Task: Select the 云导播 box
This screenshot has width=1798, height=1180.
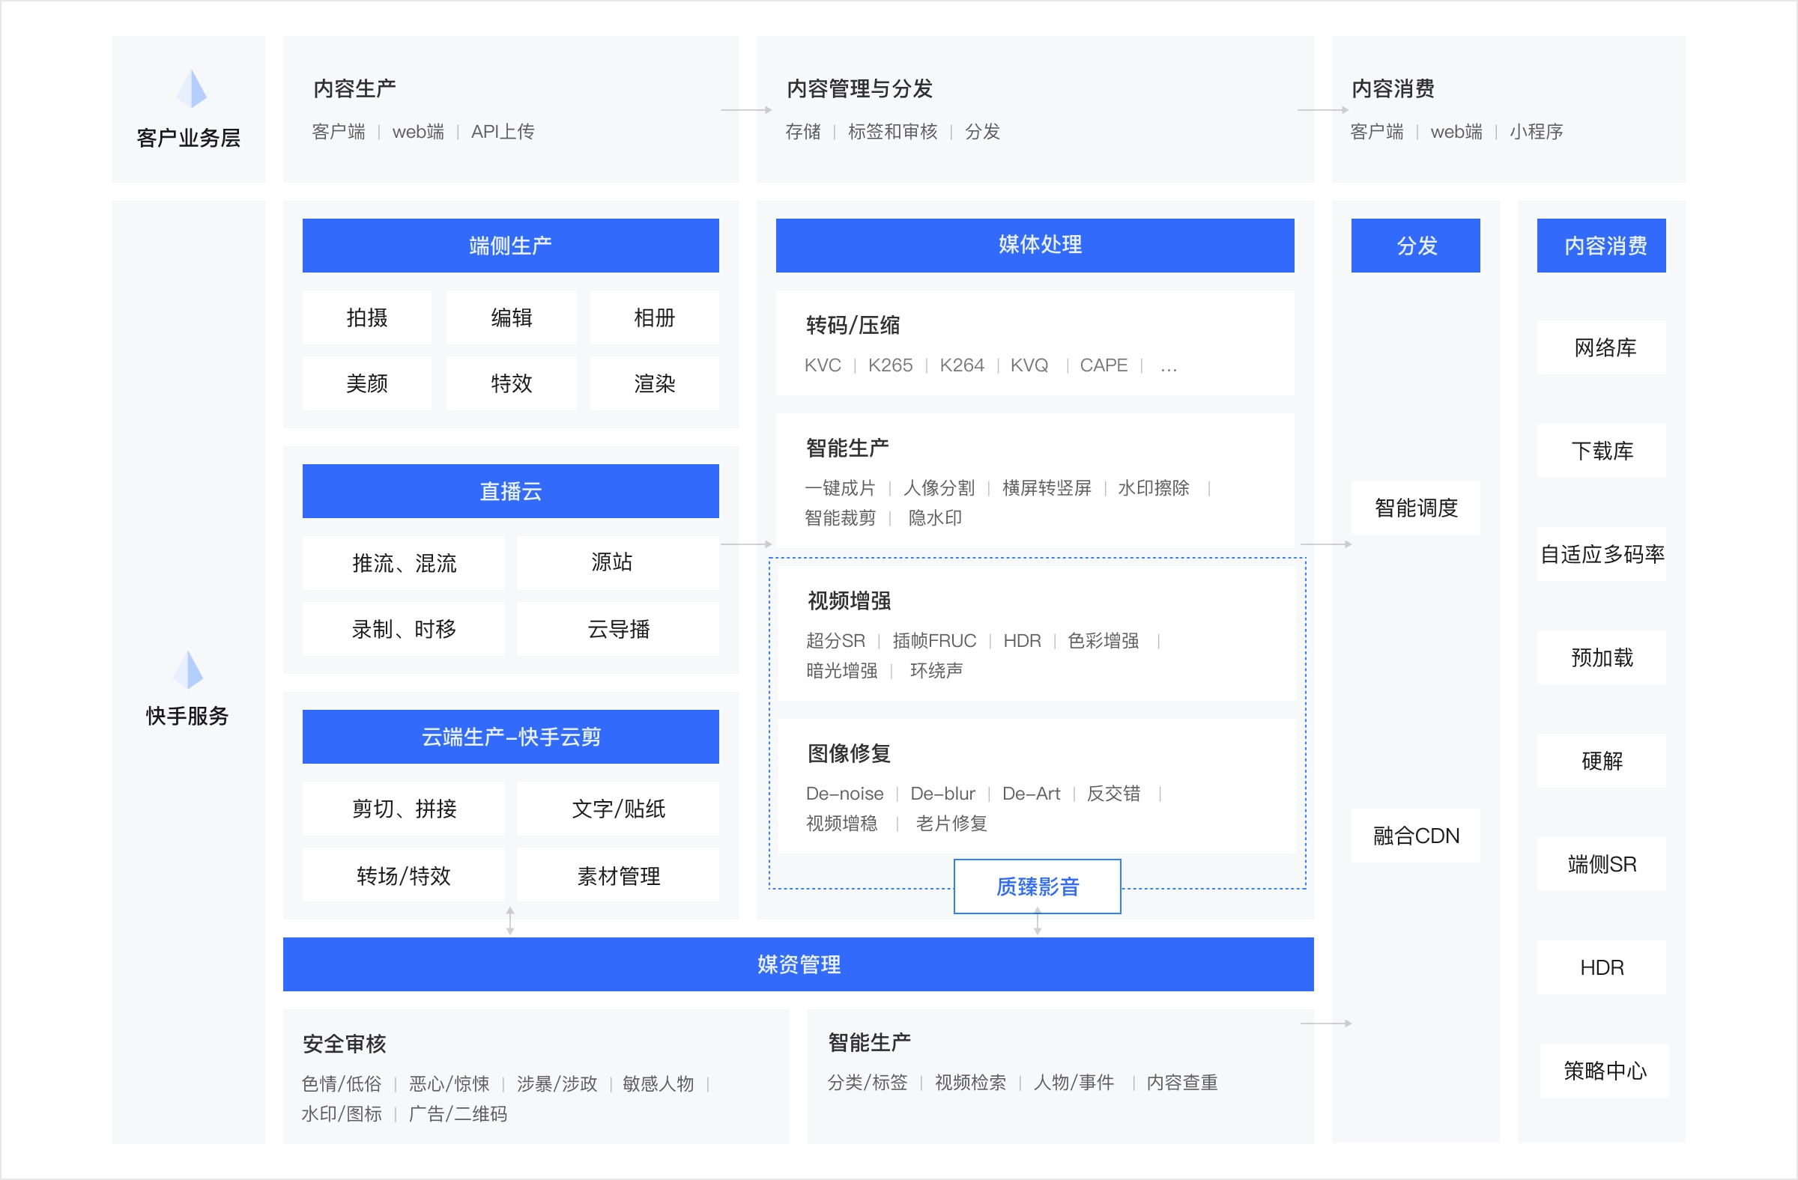Action: pyautogui.click(x=618, y=629)
